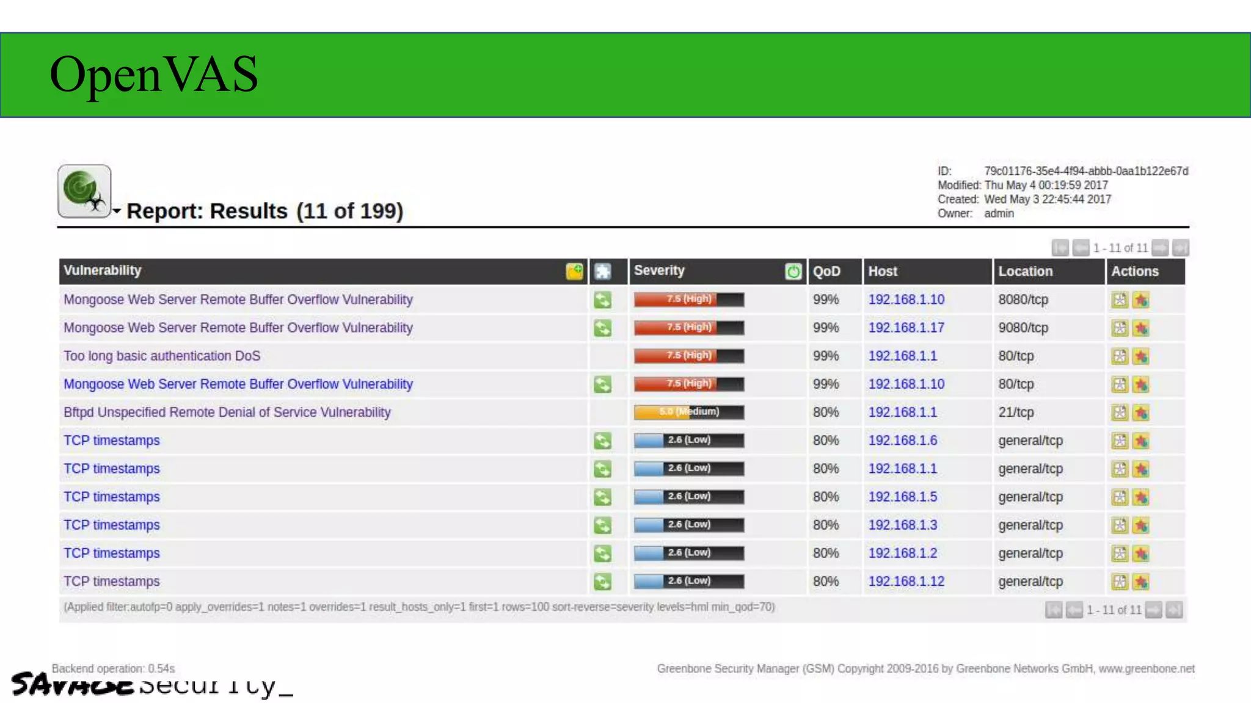Viewport: 1251px width, 703px height.
Task: Select the Owner admin text
Action: click(999, 214)
